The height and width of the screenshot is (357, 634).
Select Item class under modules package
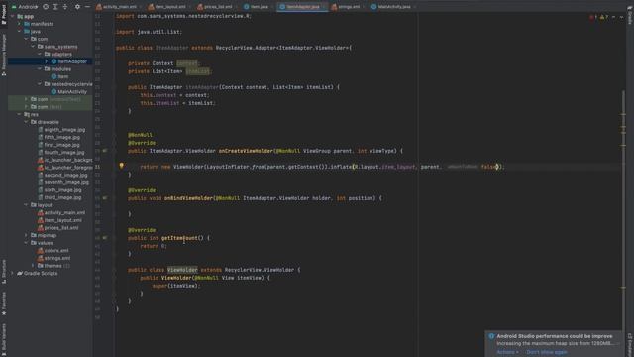click(x=59, y=76)
